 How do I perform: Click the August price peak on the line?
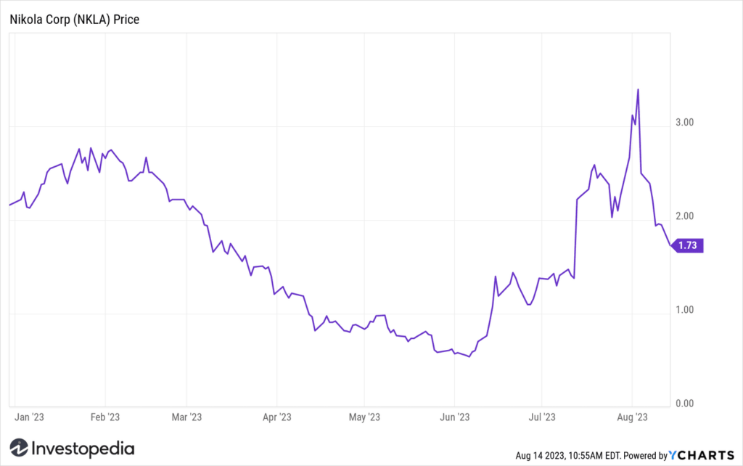click(638, 89)
